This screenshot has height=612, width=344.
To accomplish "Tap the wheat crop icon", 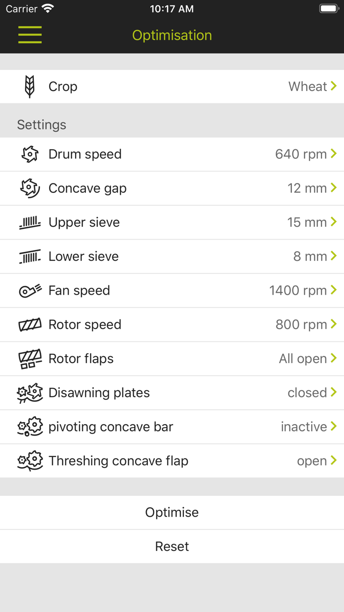I will coord(30,87).
